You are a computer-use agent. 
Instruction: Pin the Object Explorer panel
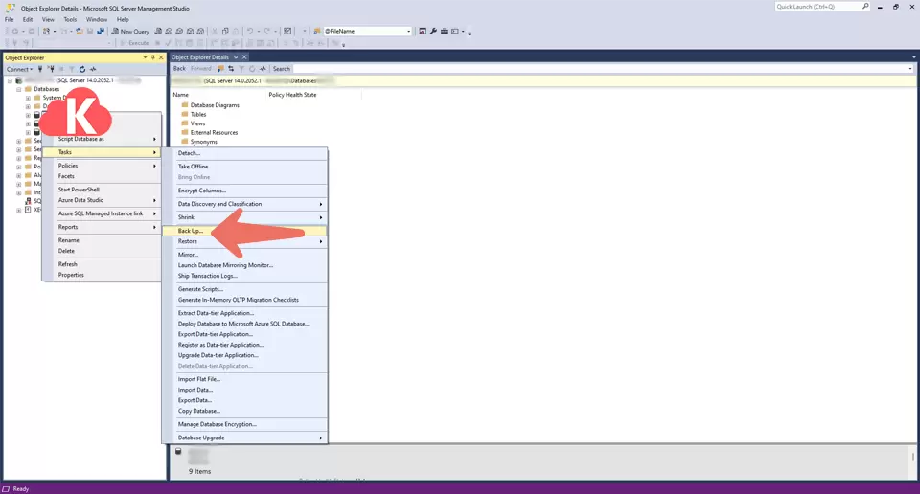pyautogui.click(x=153, y=57)
